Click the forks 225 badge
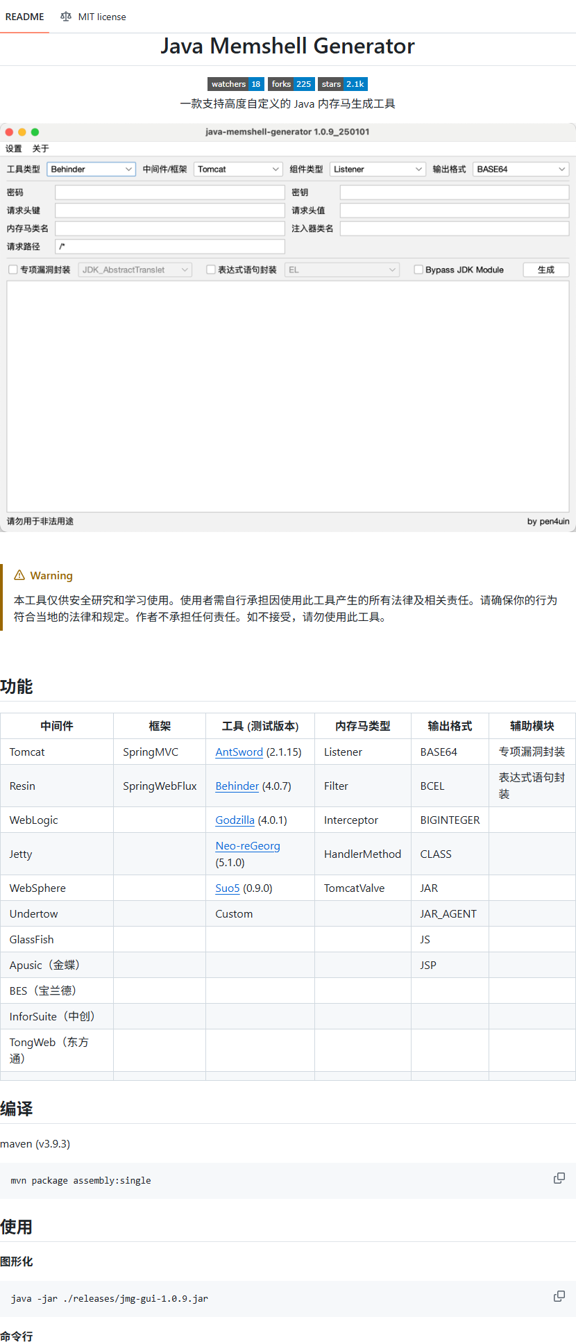This screenshot has width=576, height=1342. point(291,84)
